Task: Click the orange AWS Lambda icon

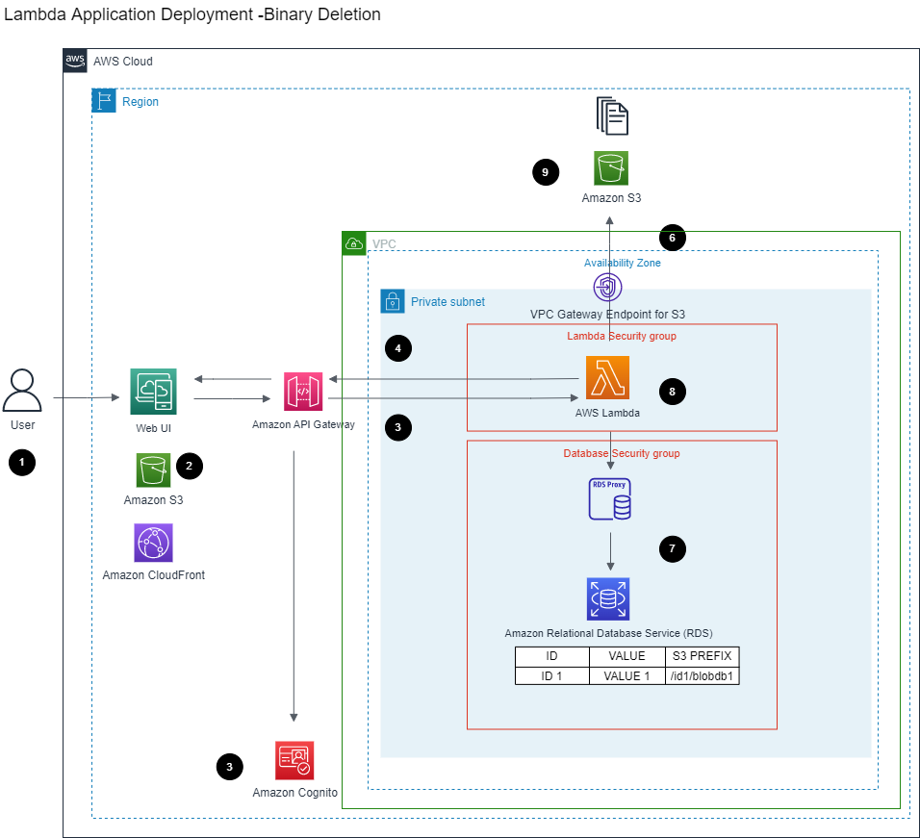Action: [608, 378]
